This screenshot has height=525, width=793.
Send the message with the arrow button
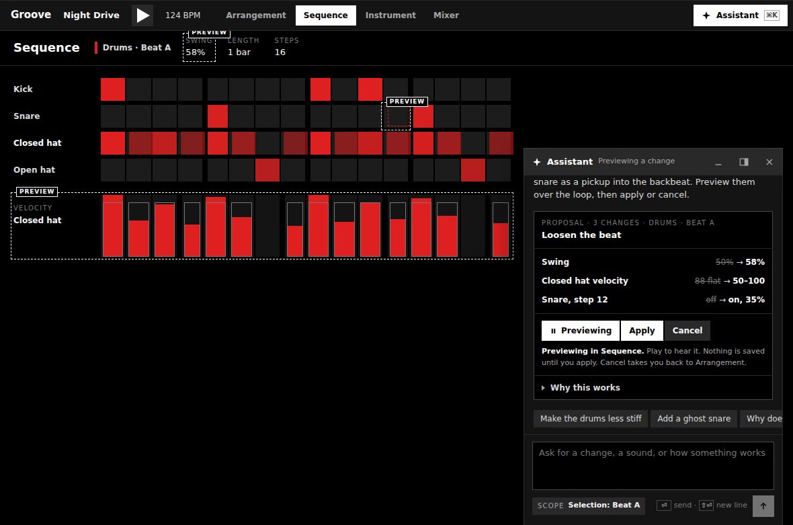tap(763, 506)
